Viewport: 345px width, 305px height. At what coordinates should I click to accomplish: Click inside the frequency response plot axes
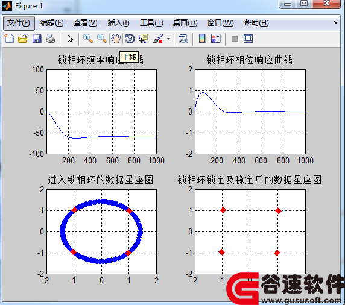coord(102,112)
